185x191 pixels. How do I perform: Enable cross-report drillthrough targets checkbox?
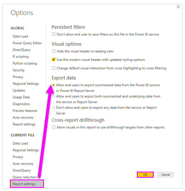pos(54,127)
